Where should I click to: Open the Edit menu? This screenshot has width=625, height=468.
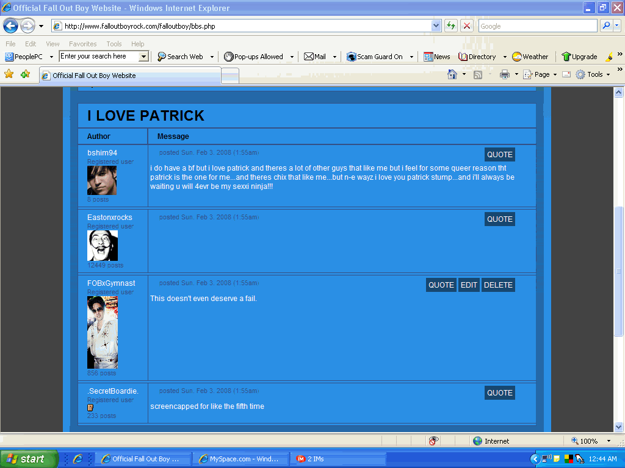pos(31,44)
